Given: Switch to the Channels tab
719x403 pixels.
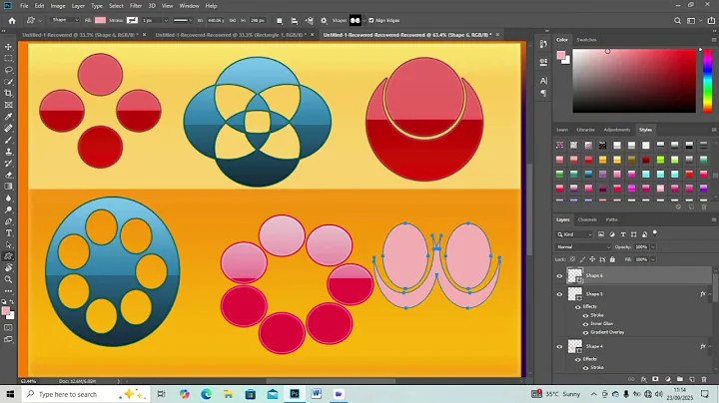Looking at the screenshot, I should tap(587, 219).
